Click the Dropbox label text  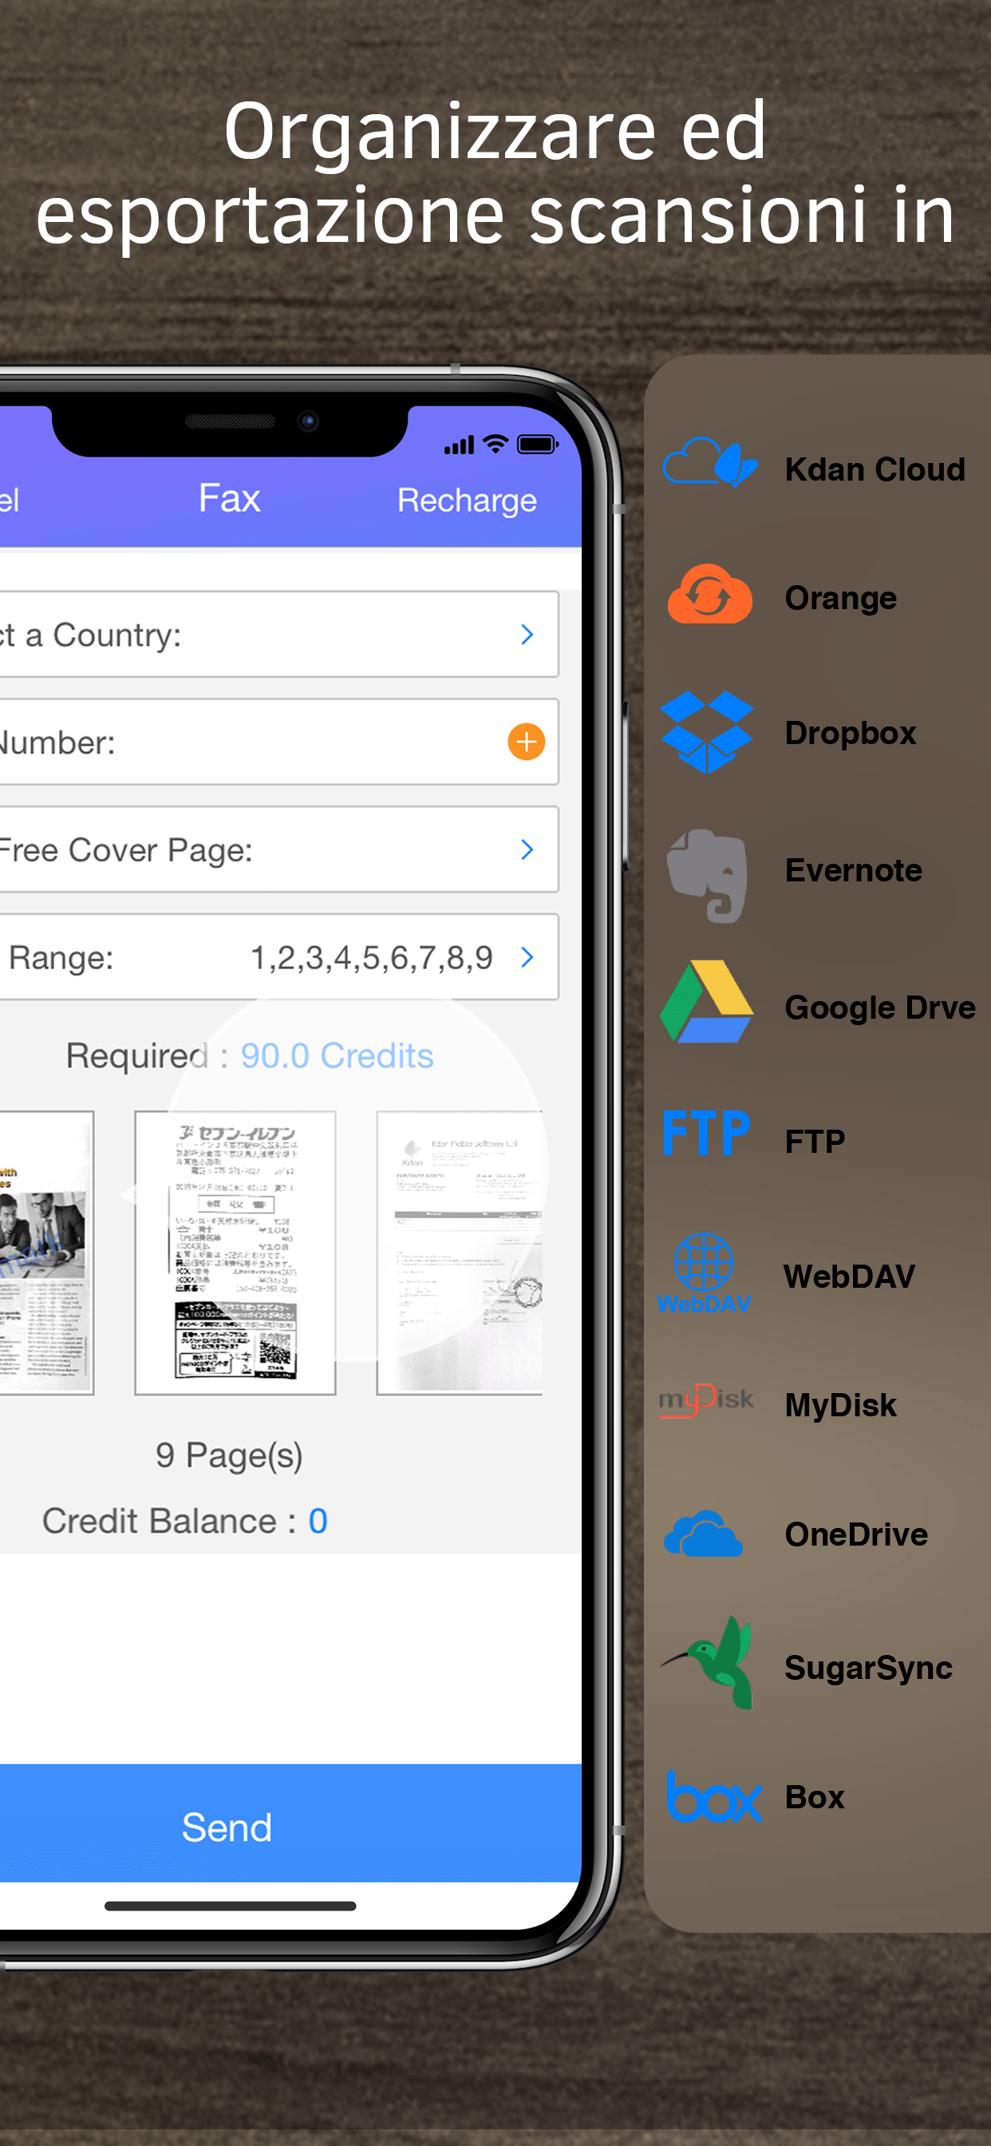coord(851,733)
